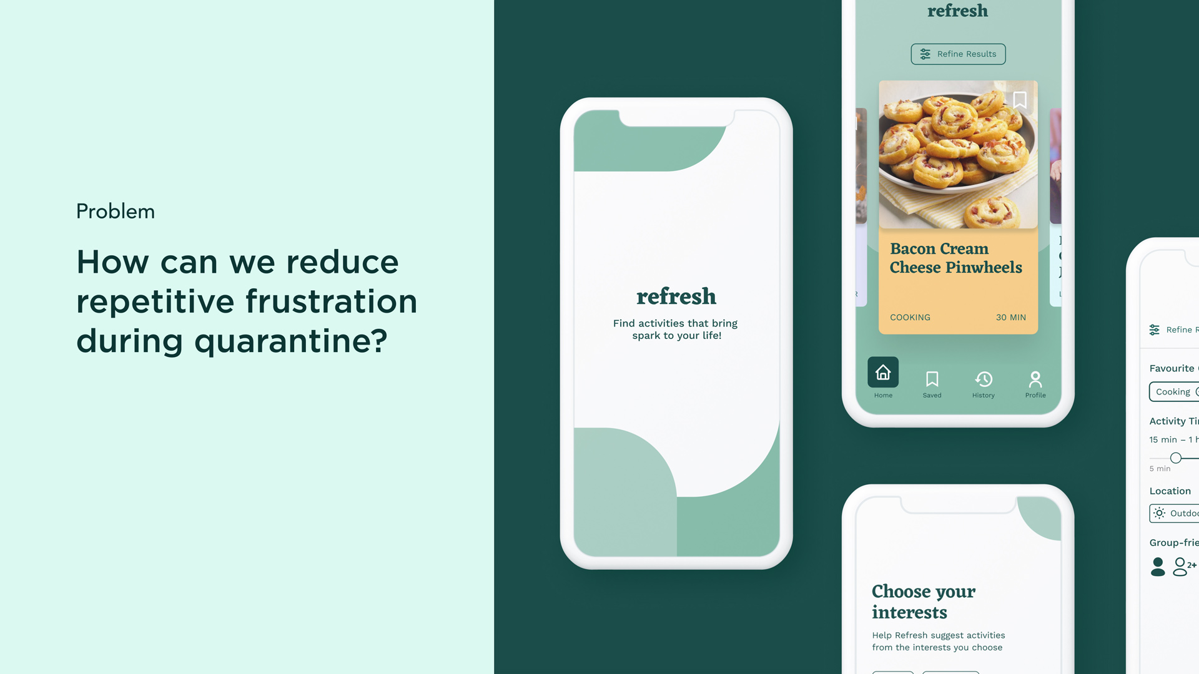Screen dimensions: 1199x674
Task: Click the filter sliders Refine Results icon
Action: point(925,54)
